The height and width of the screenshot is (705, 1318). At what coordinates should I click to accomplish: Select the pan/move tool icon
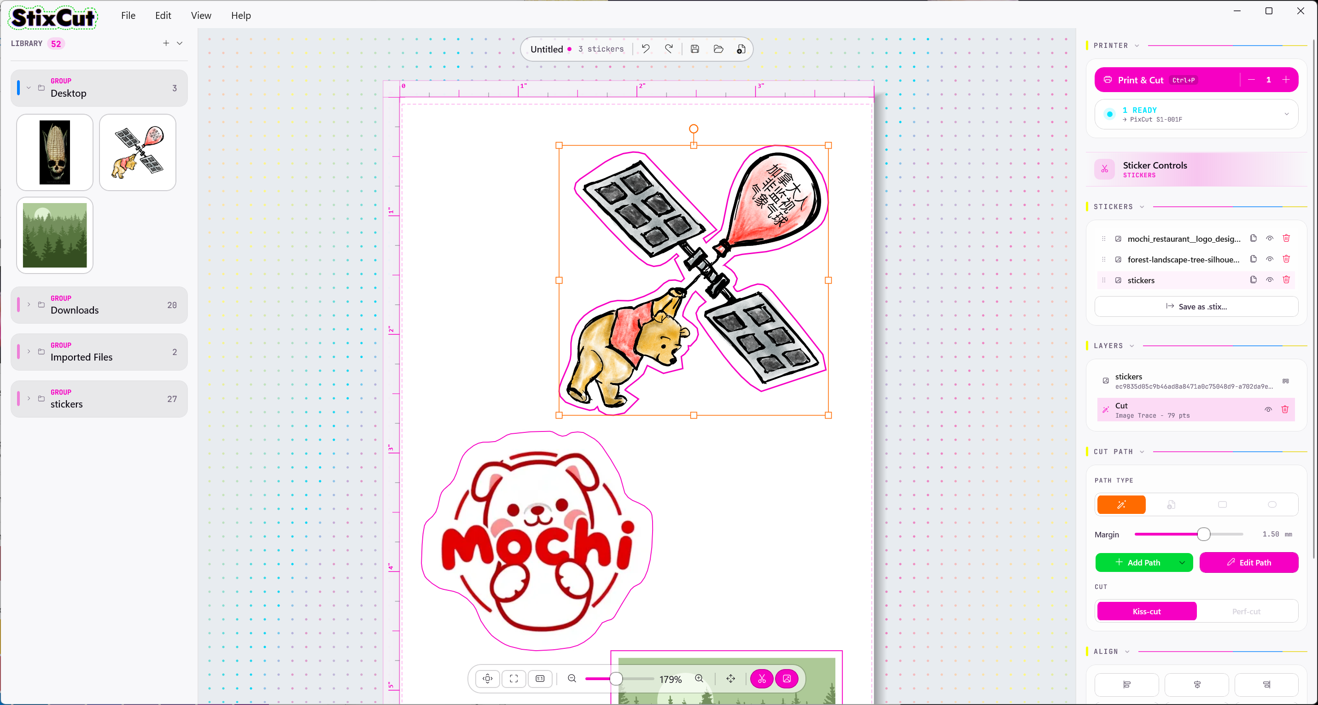[x=731, y=678]
